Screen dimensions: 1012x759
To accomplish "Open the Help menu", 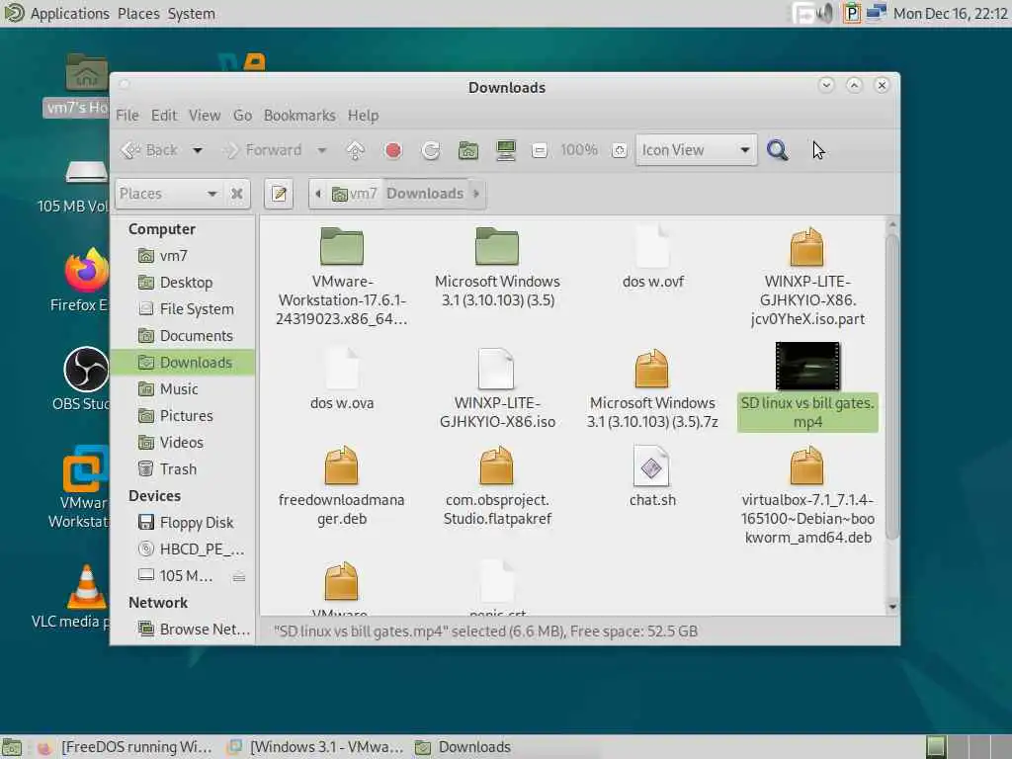I will tap(364, 116).
